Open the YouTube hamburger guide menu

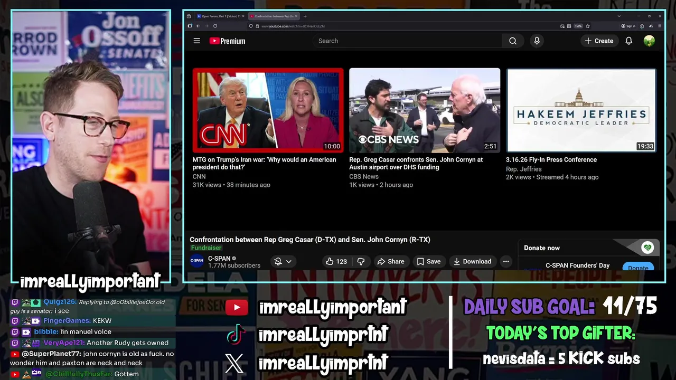pos(196,41)
